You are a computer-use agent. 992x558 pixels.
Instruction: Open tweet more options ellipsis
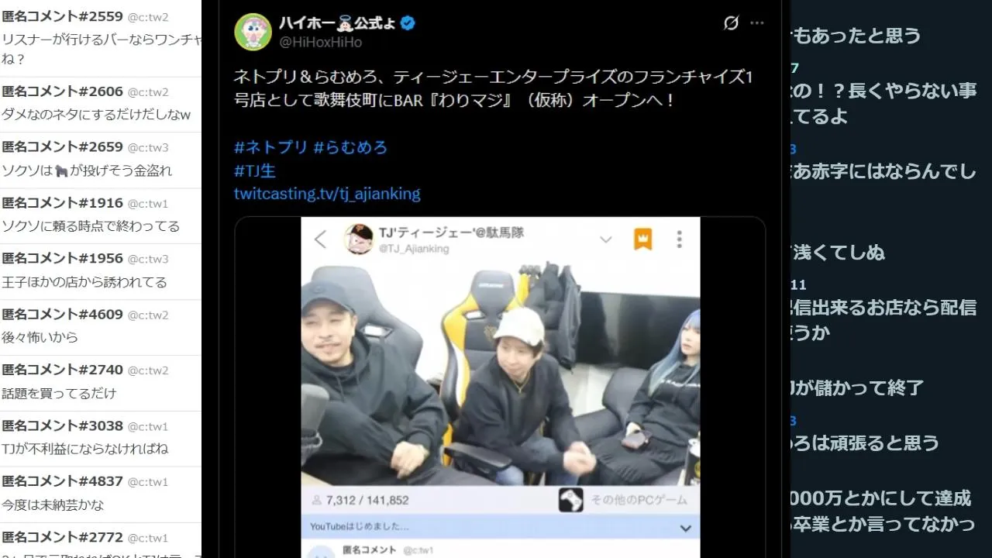coord(757,23)
